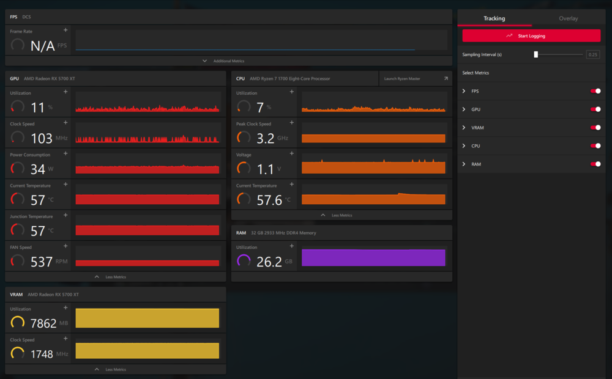This screenshot has width=612, height=379.
Task: Click plus icon beside GPU FAN Speed
Action: 65,246
